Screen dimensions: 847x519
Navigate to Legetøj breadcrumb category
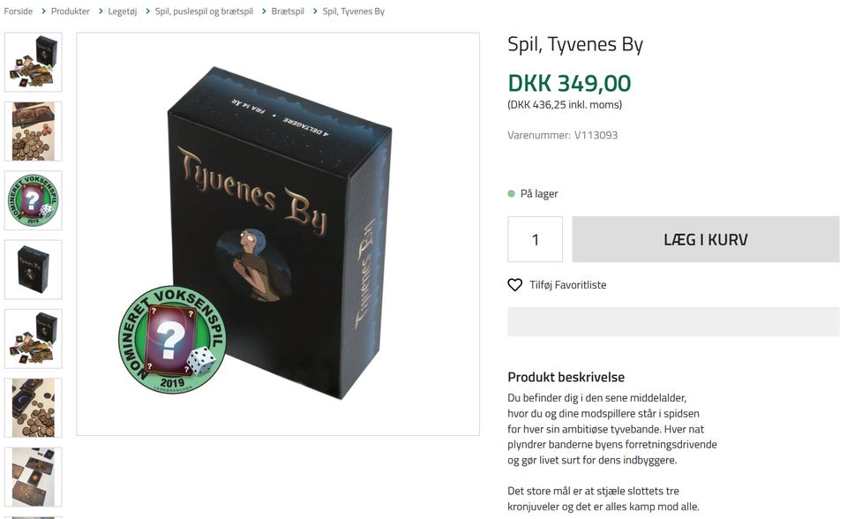pyautogui.click(x=122, y=11)
